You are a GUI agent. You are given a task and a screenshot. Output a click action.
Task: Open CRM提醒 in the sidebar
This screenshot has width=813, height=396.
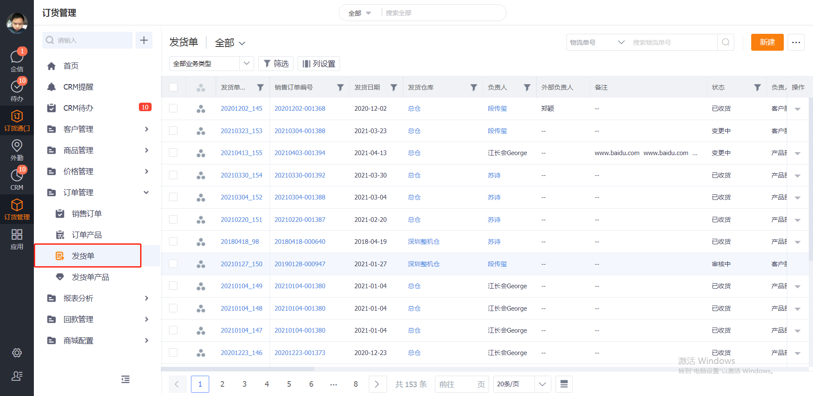click(x=98, y=87)
